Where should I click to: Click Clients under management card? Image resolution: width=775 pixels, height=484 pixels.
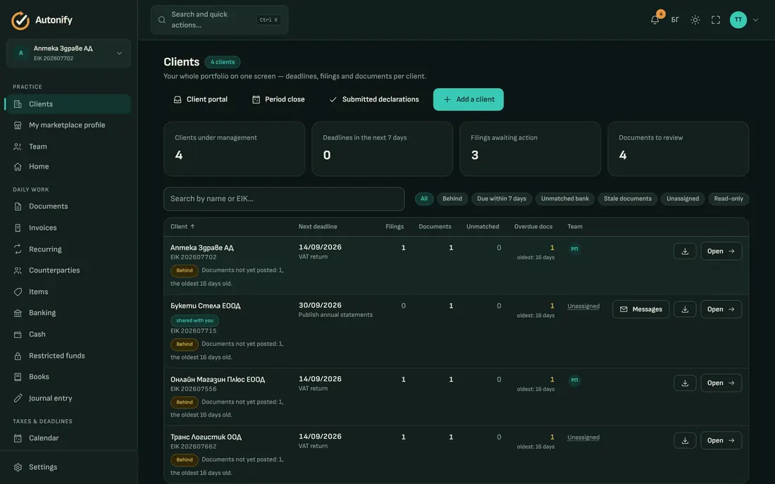[x=235, y=149]
